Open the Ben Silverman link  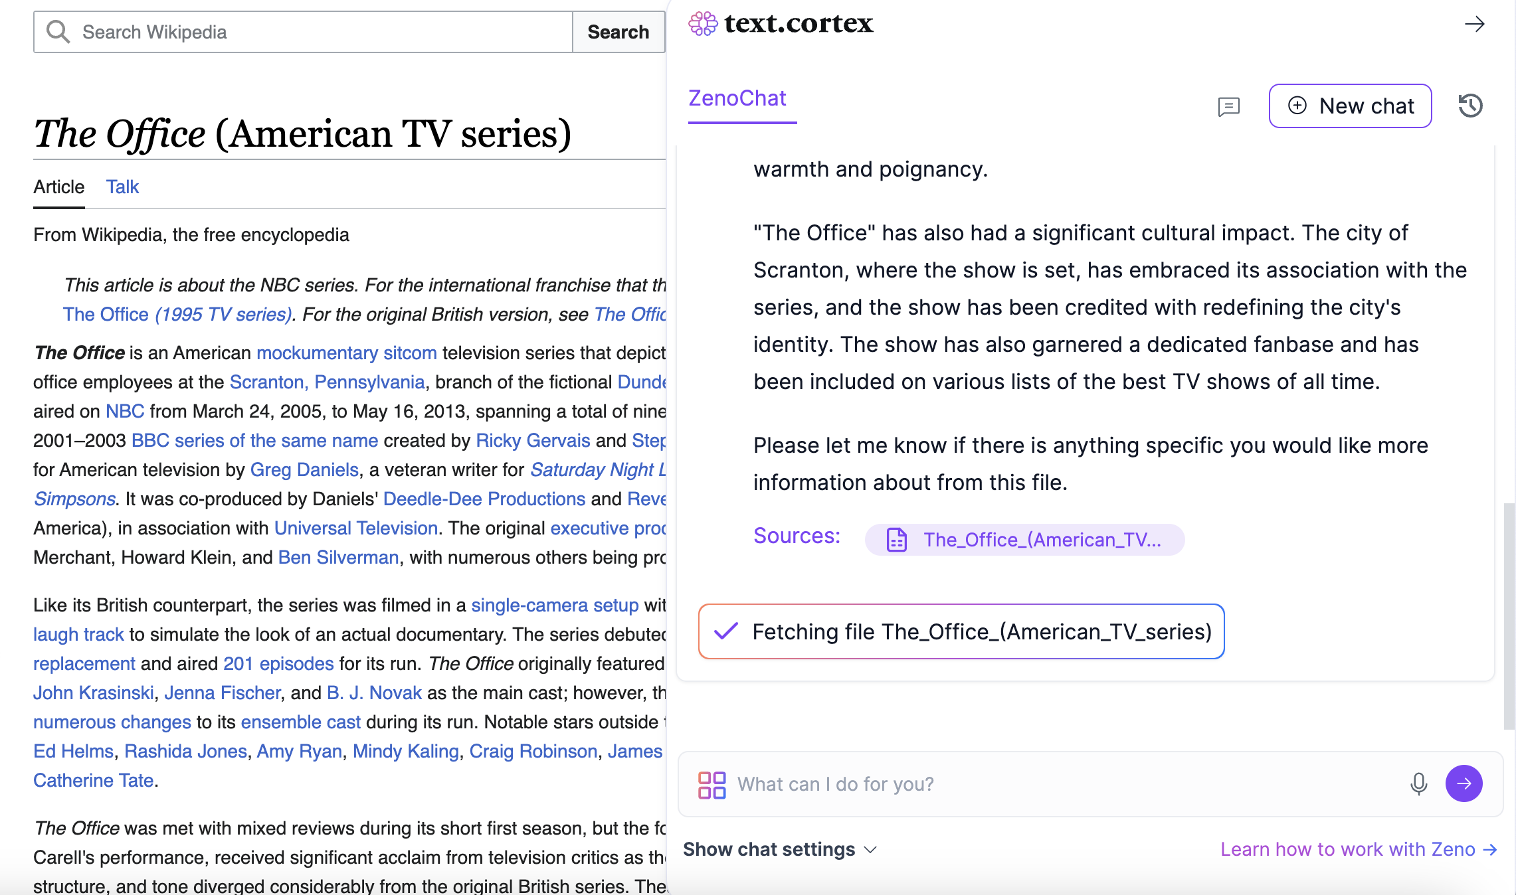(x=338, y=557)
